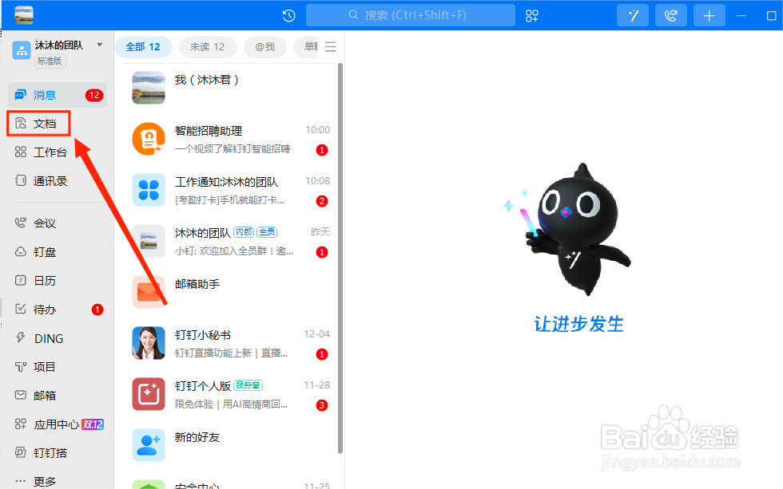Select the @我 mentions tab
The image size is (783, 489).
tap(265, 47)
